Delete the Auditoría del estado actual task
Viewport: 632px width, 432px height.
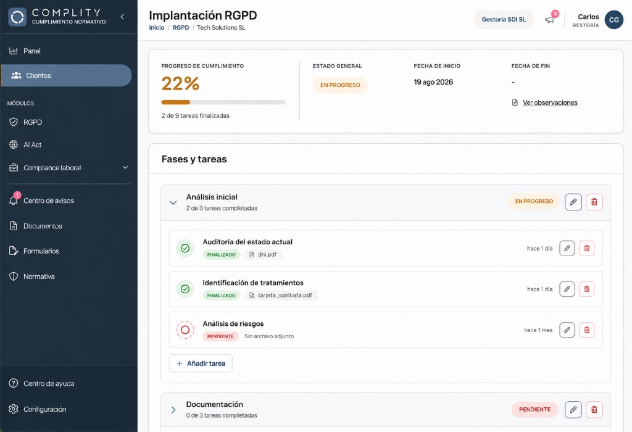pyautogui.click(x=587, y=248)
